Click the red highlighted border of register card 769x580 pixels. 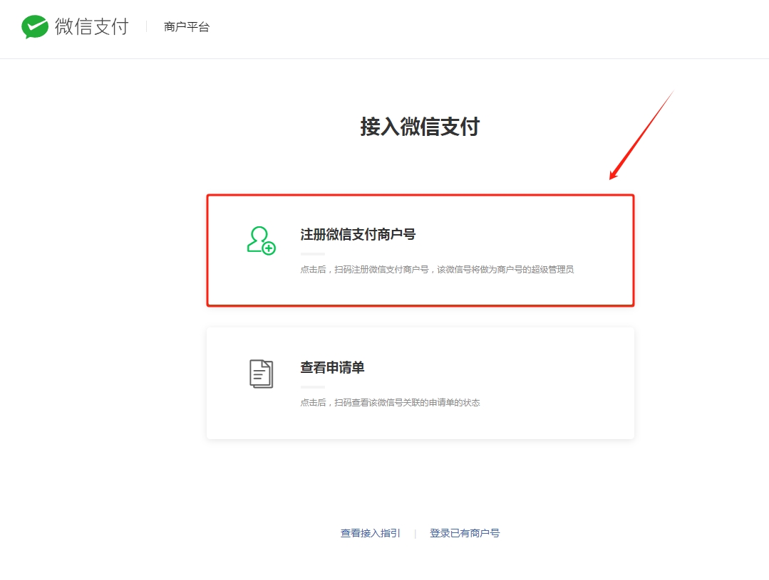[x=420, y=196]
